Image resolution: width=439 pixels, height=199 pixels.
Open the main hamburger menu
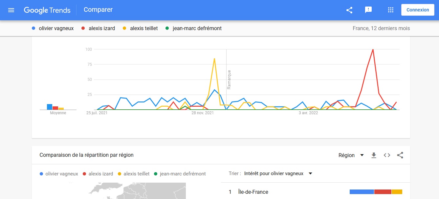coord(11,10)
